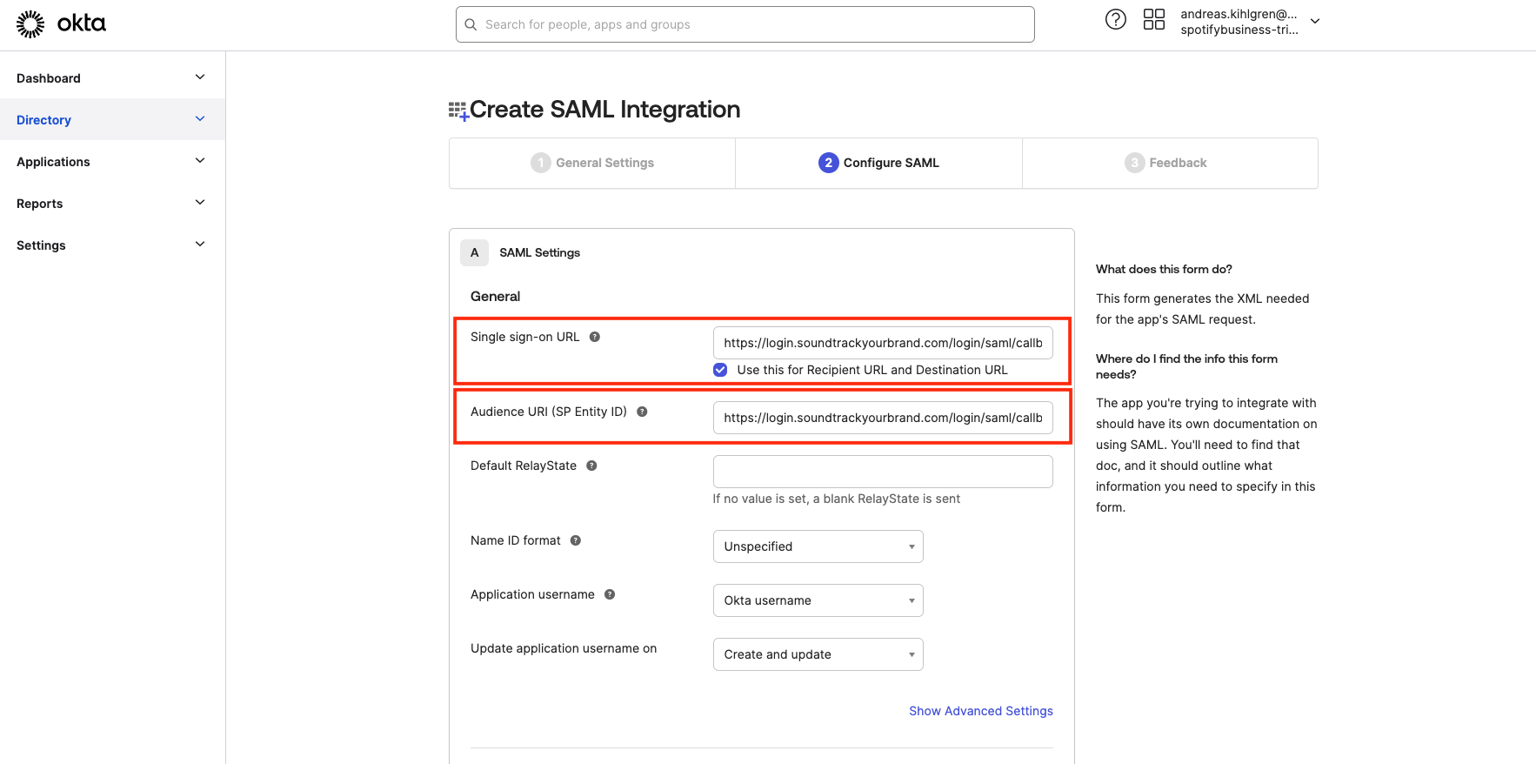Click help icon beside Single sign-on URL
Image resolution: width=1536 pixels, height=764 pixels.
tap(595, 337)
